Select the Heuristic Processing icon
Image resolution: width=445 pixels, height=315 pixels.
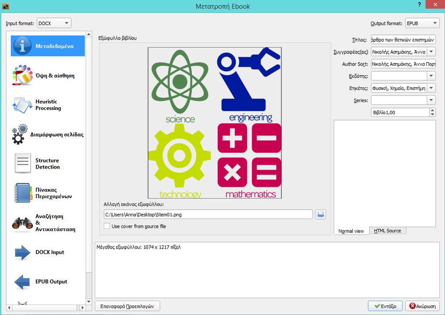point(22,105)
